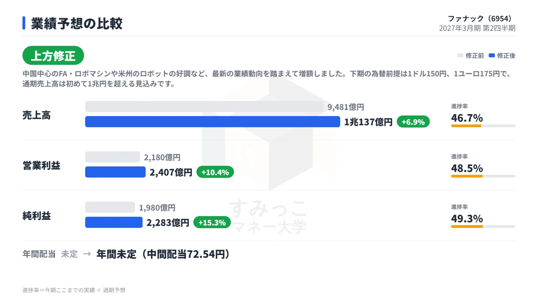Viewport: 538px width, 302px height.
Task: Click the gray 9,481億円 sales bar
Action: click(204, 107)
